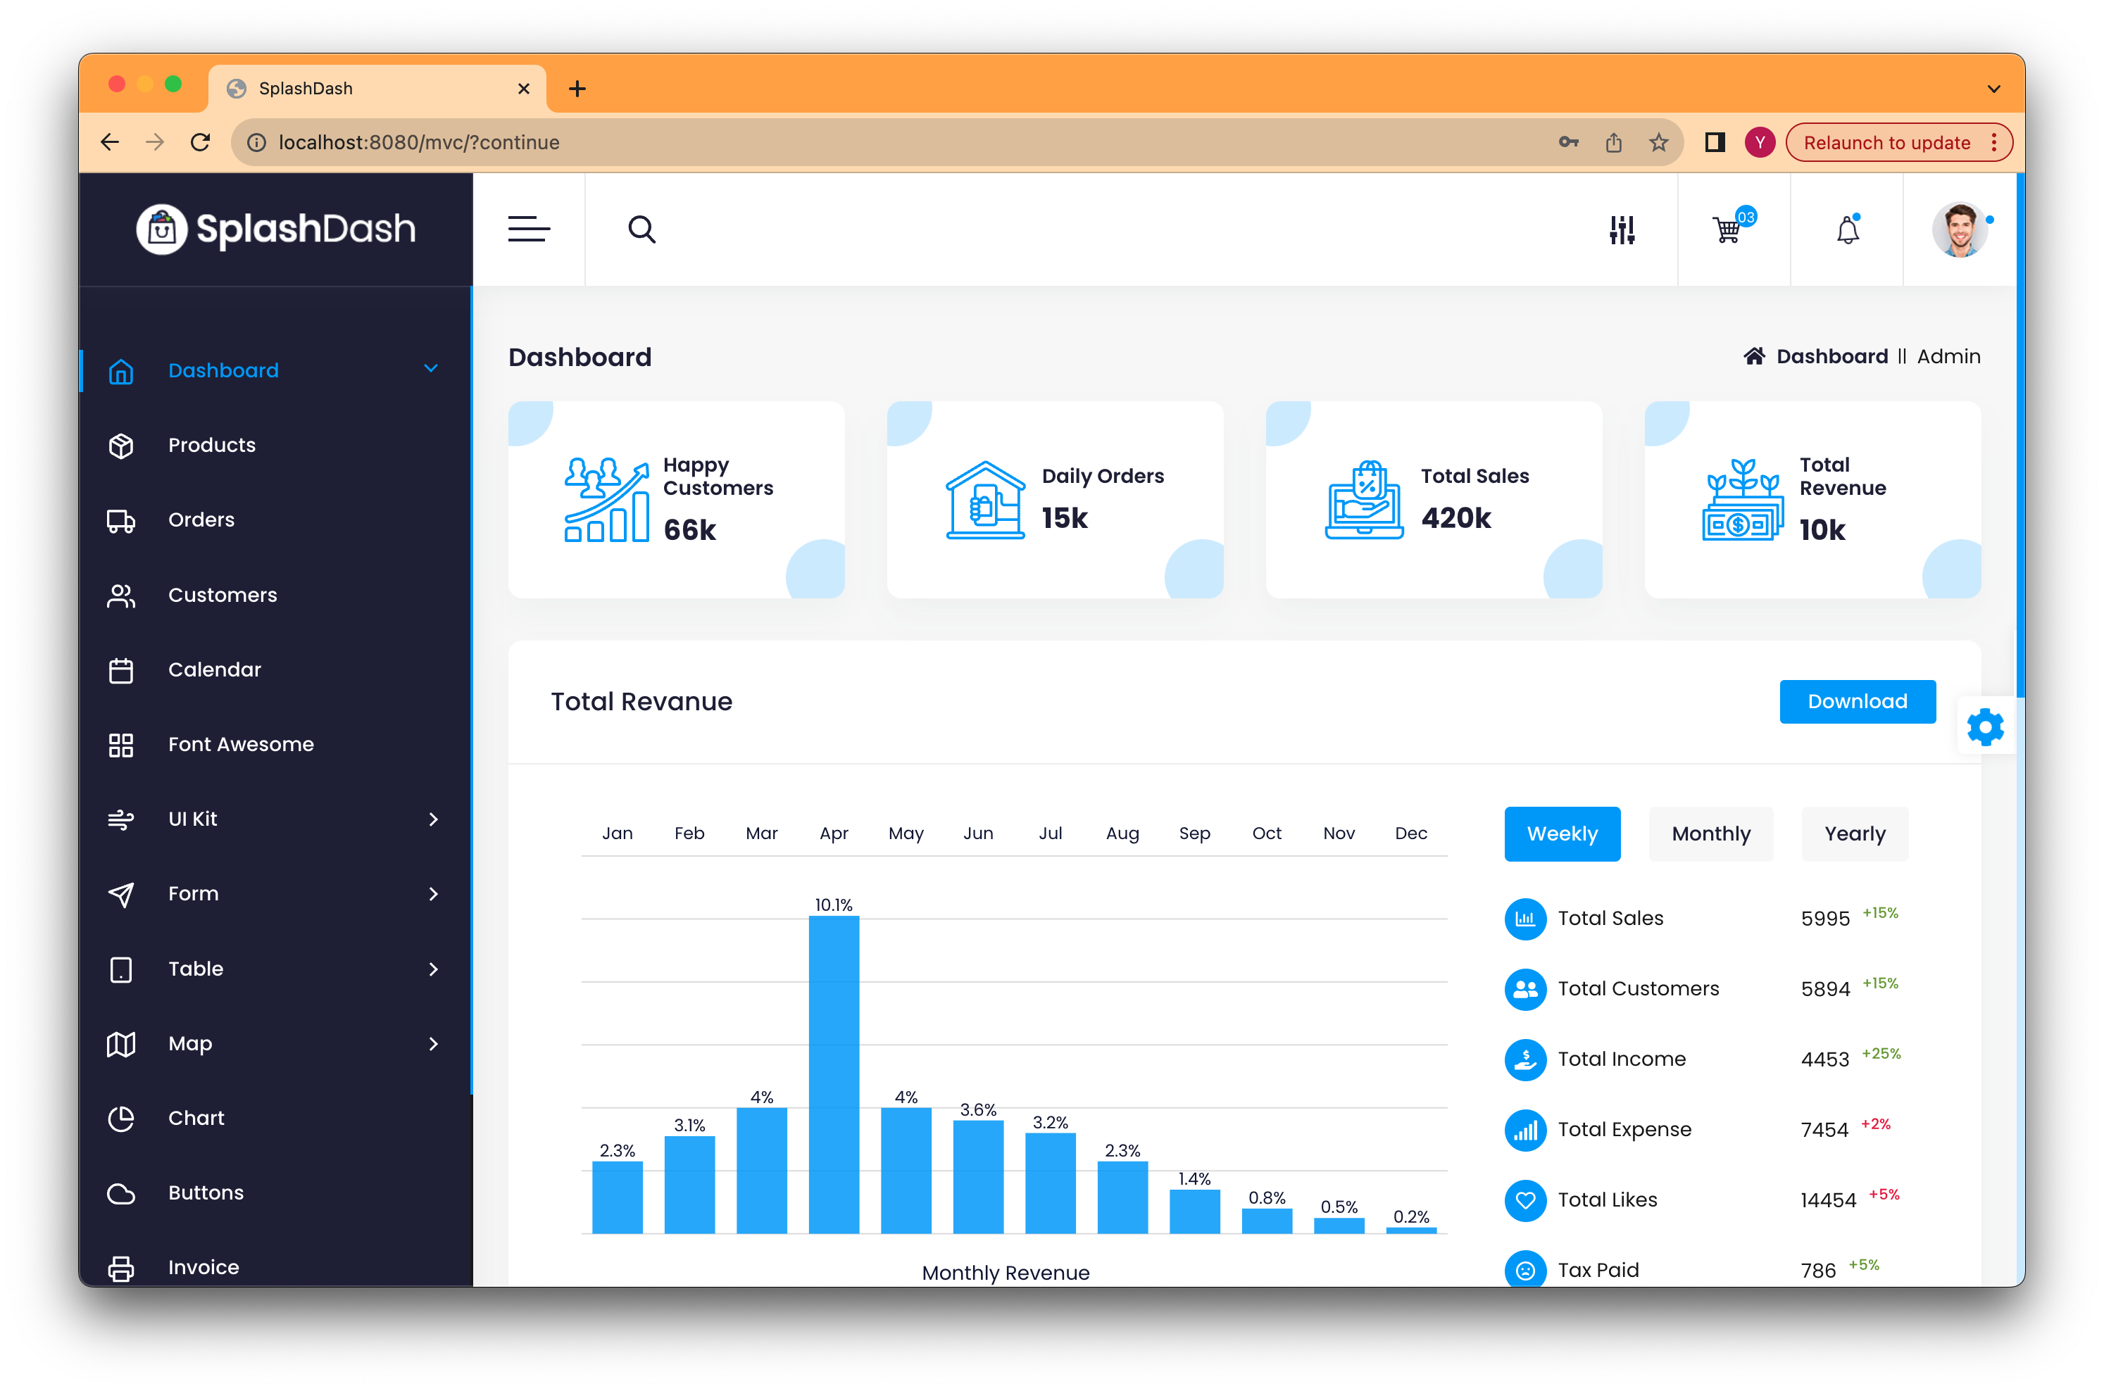Expand the UI Kit submenu arrow

pyautogui.click(x=433, y=819)
